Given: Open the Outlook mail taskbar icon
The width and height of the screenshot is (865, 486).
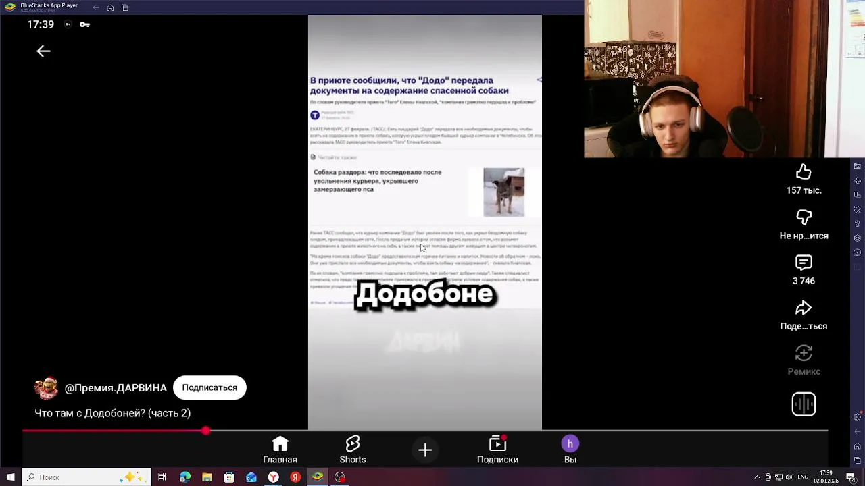Looking at the screenshot, I should (251, 477).
